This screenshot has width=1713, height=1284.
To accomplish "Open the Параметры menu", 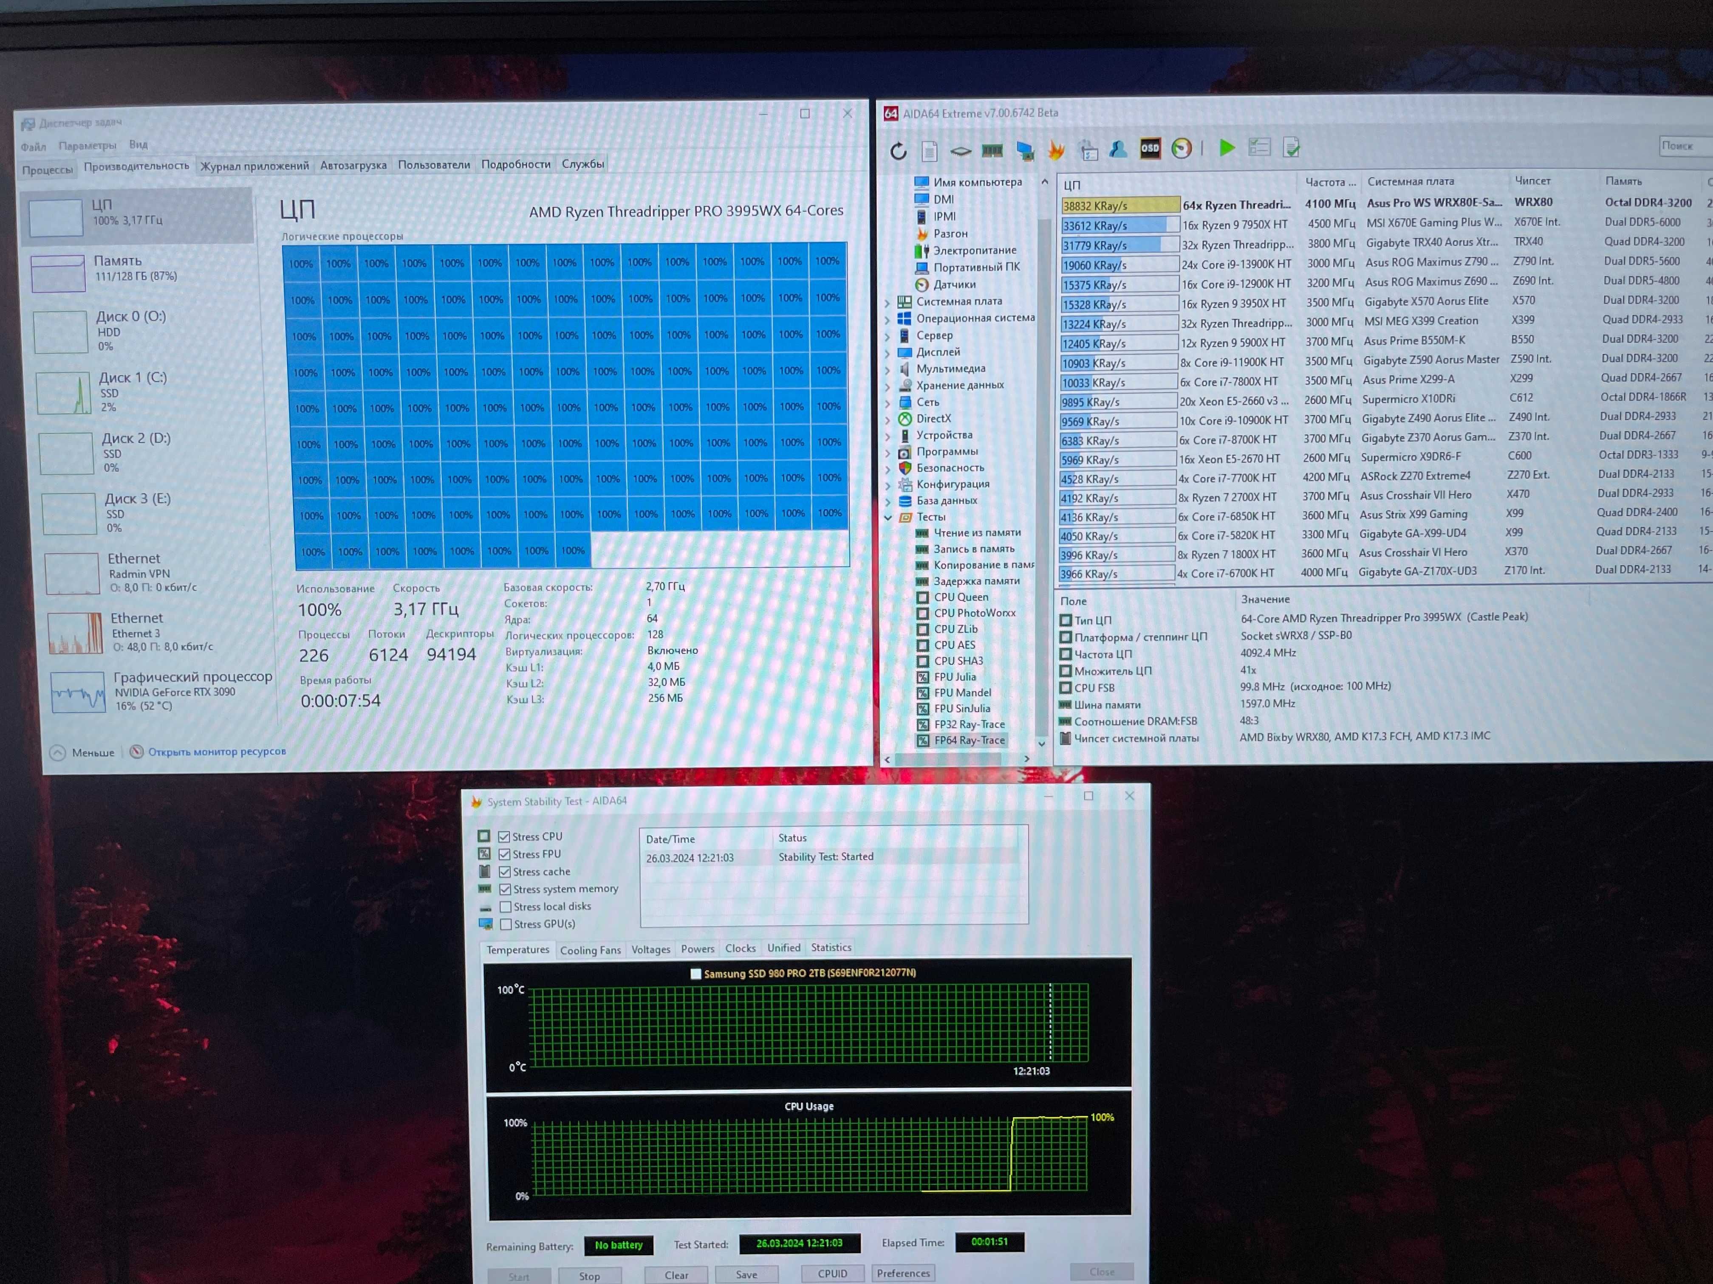I will tap(88, 146).
